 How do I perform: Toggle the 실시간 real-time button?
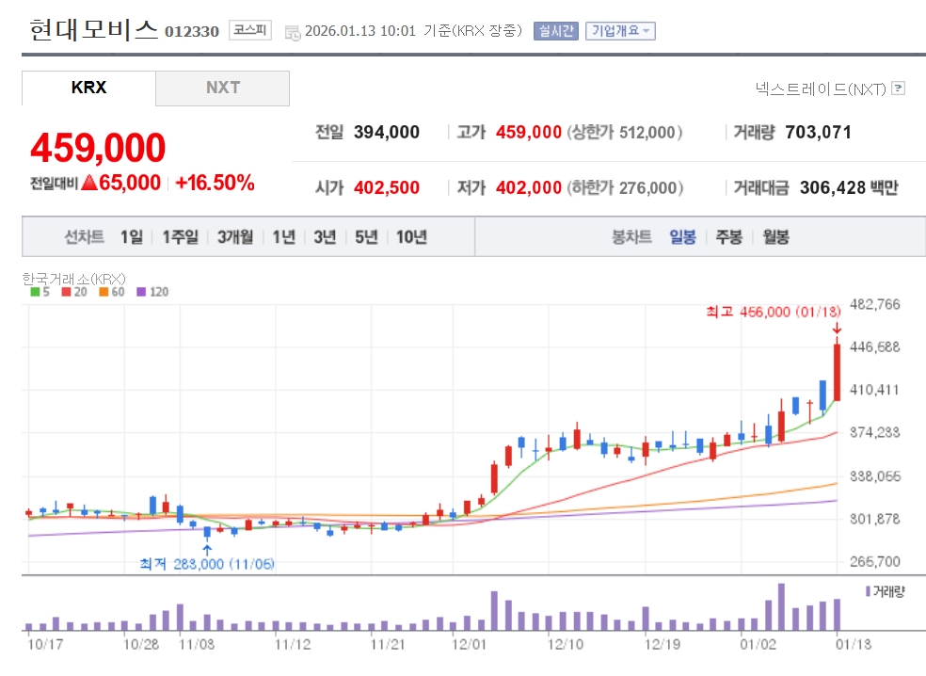click(554, 30)
